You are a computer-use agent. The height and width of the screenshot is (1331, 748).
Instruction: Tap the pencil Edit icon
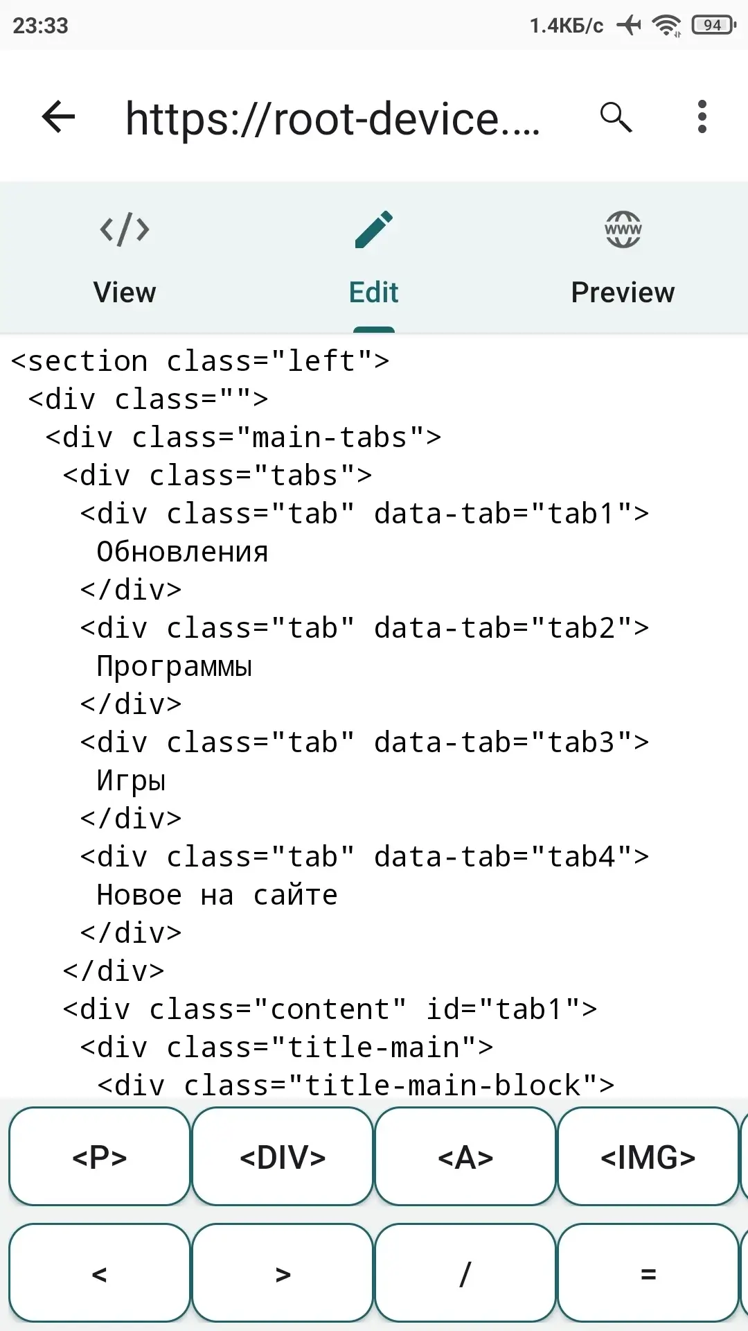click(374, 229)
